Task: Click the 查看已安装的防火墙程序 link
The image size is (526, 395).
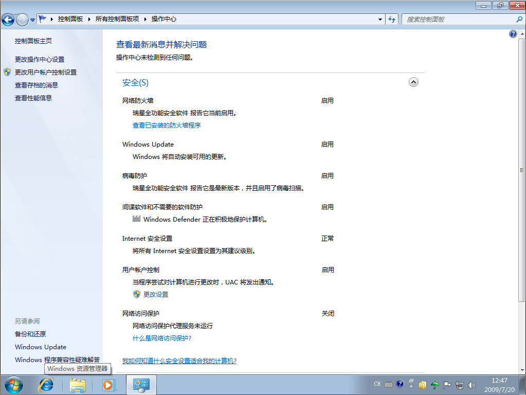Action: pyautogui.click(x=167, y=125)
